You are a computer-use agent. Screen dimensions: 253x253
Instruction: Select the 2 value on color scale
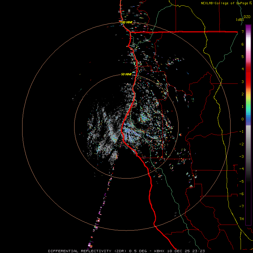pos(243,94)
